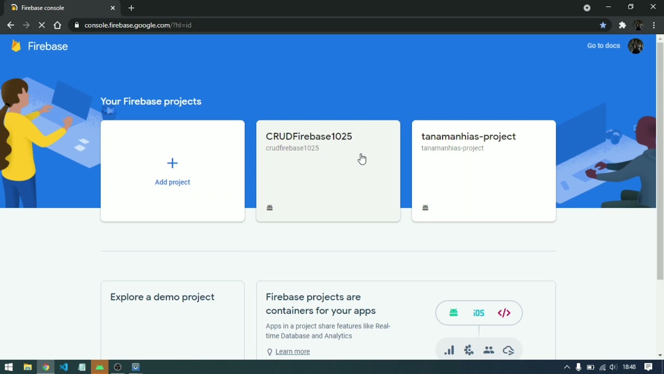This screenshot has width=664, height=374.
Task: Click the Your Firebase projects heading
Action: [151, 101]
